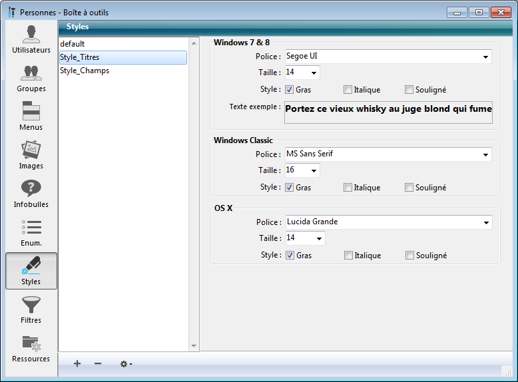Screen dimensions: 518x382
Task: Click the plus icon to add style
Action: click(77, 363)
